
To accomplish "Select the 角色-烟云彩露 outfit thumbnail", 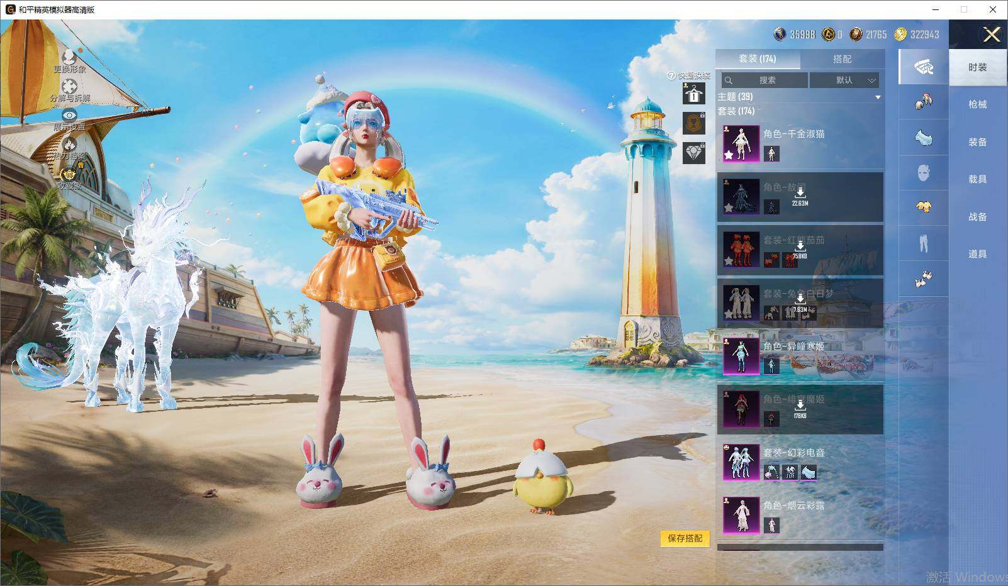I will coord(741,515).
